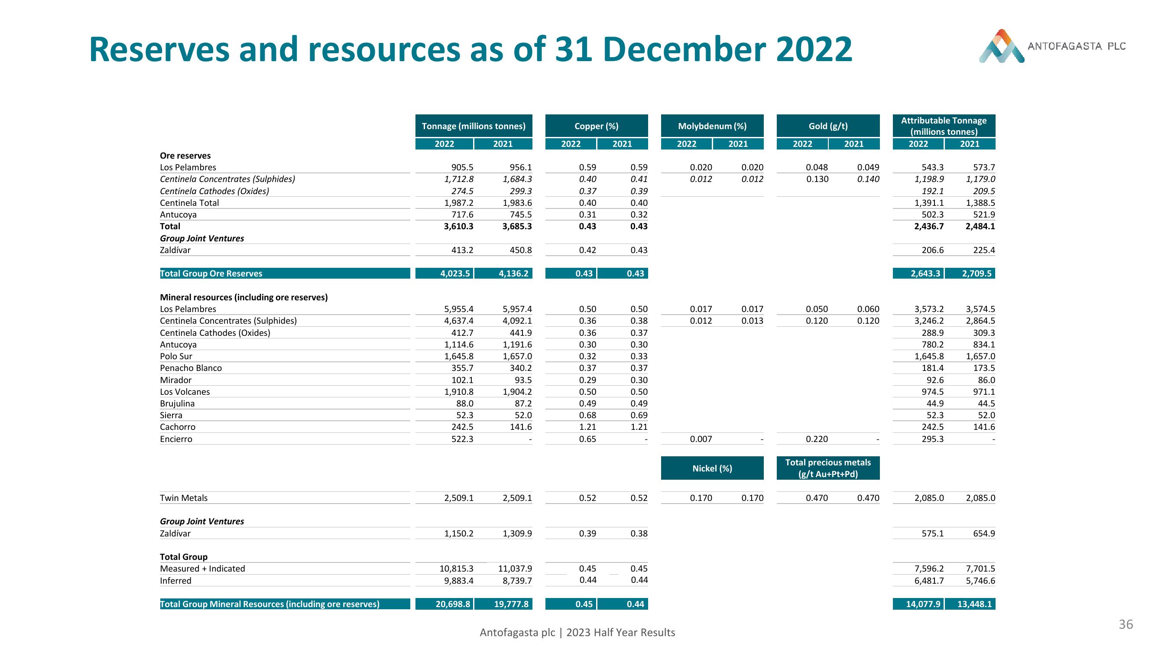Click the 'Nickel (%)' header box
The image size is (1155, 650).
(x=712, y=468)
